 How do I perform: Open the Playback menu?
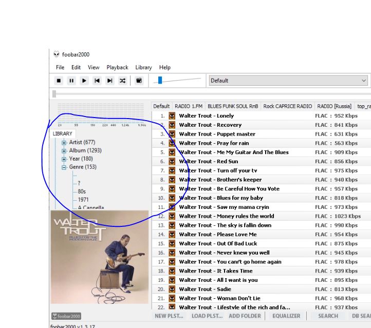coord(117,67)
